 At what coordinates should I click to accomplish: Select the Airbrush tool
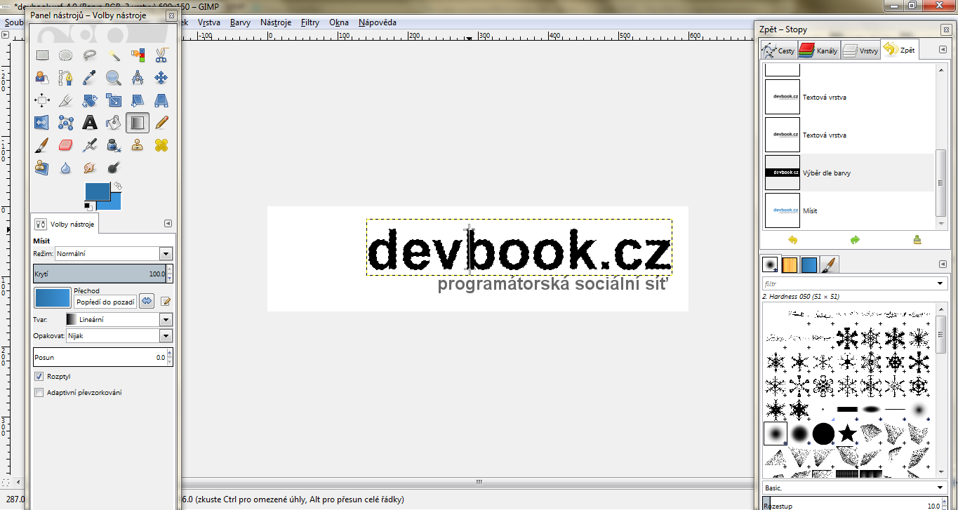(90, 145)
